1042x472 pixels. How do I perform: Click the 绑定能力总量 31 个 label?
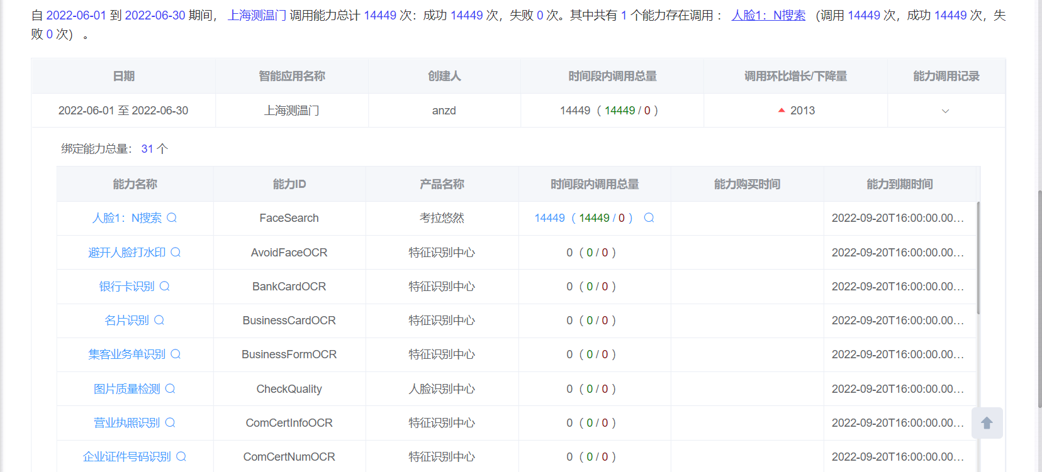[x=115, y=149]
